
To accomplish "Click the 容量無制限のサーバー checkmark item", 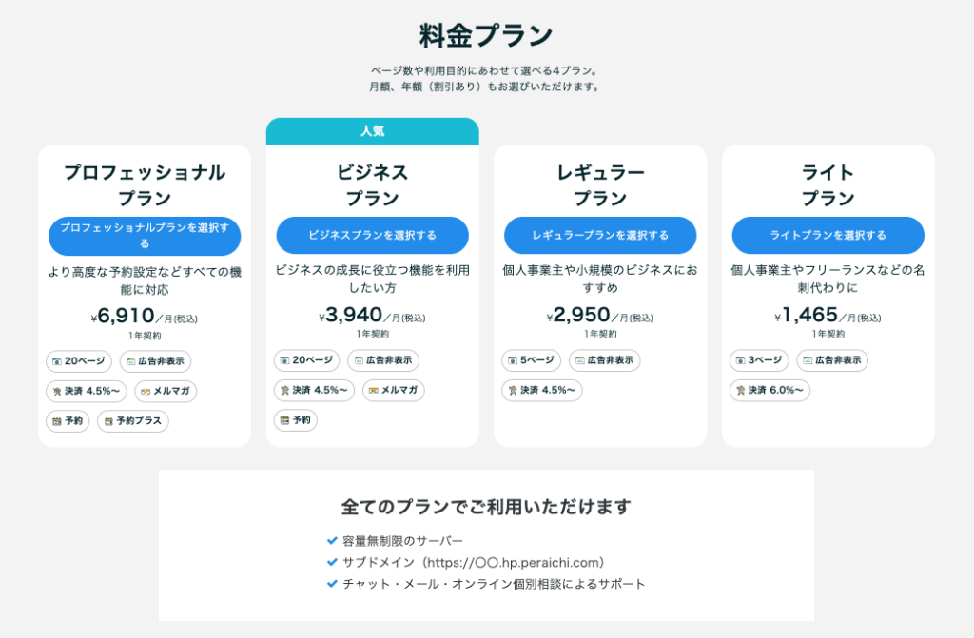I will click(394, 541).
